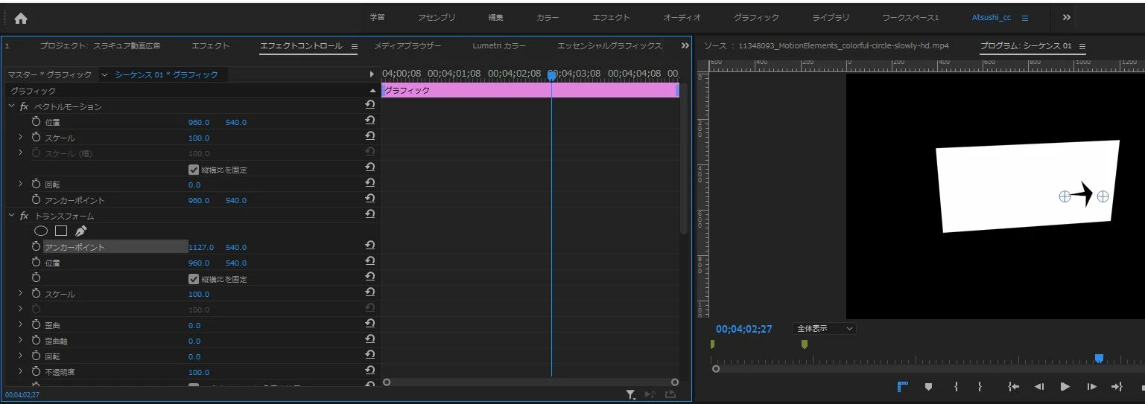Select the rectangle mask tool under トランスフォーム

[61, 231]
